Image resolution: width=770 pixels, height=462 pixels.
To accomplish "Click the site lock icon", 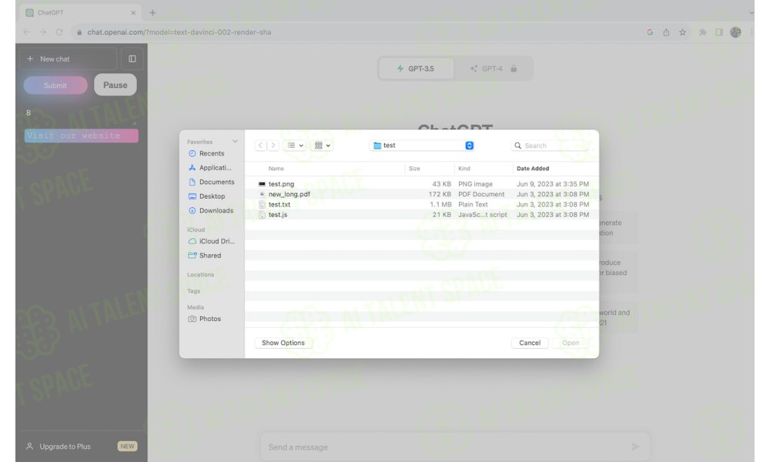I will [x=79, y=32].
